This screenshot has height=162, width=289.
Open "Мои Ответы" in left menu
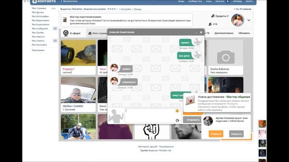pyautogui.click(x=38, y=40)
